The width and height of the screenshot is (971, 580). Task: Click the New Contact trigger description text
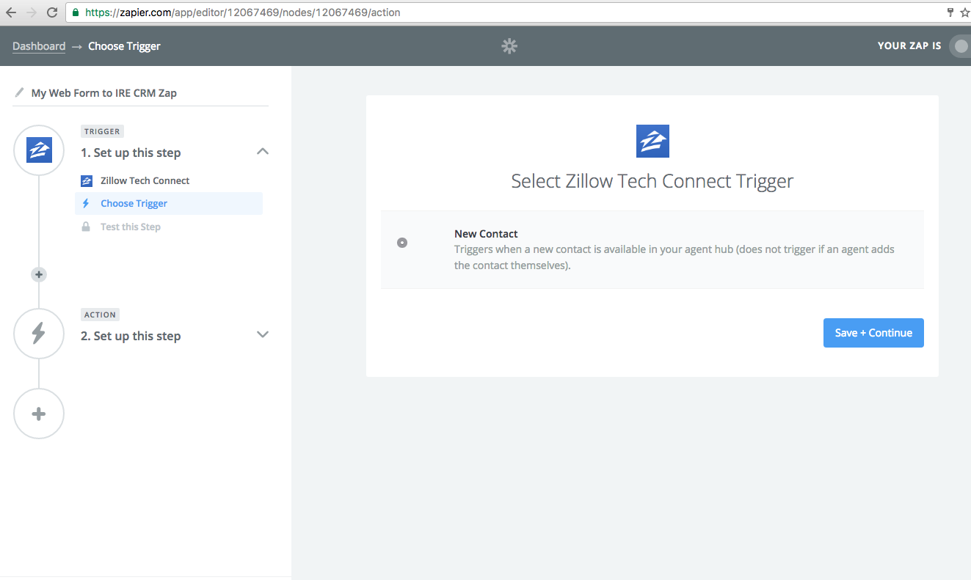click(x=674, y=257)
